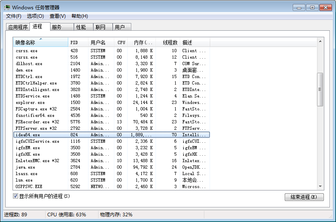Open the 帮助(H) menu
Image resolution: width=336 pixels, height=222 pixels.
[x=80, y=16]
